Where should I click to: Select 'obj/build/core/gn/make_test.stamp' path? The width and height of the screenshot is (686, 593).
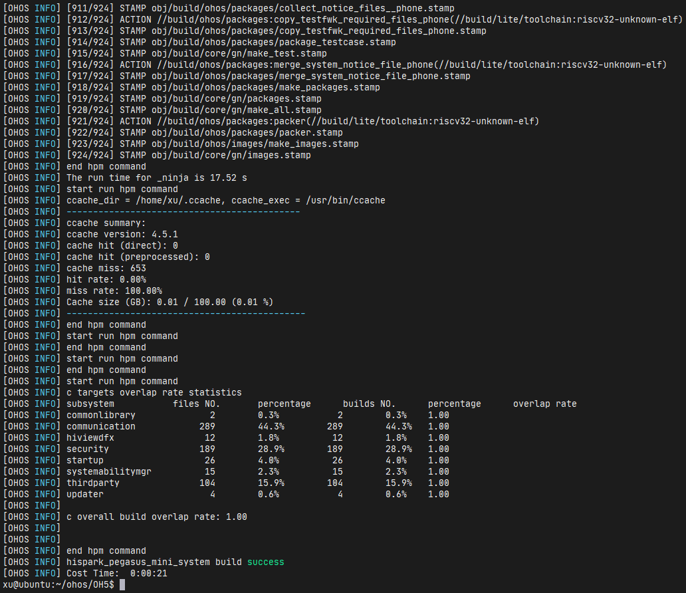(x=239, y=53)
